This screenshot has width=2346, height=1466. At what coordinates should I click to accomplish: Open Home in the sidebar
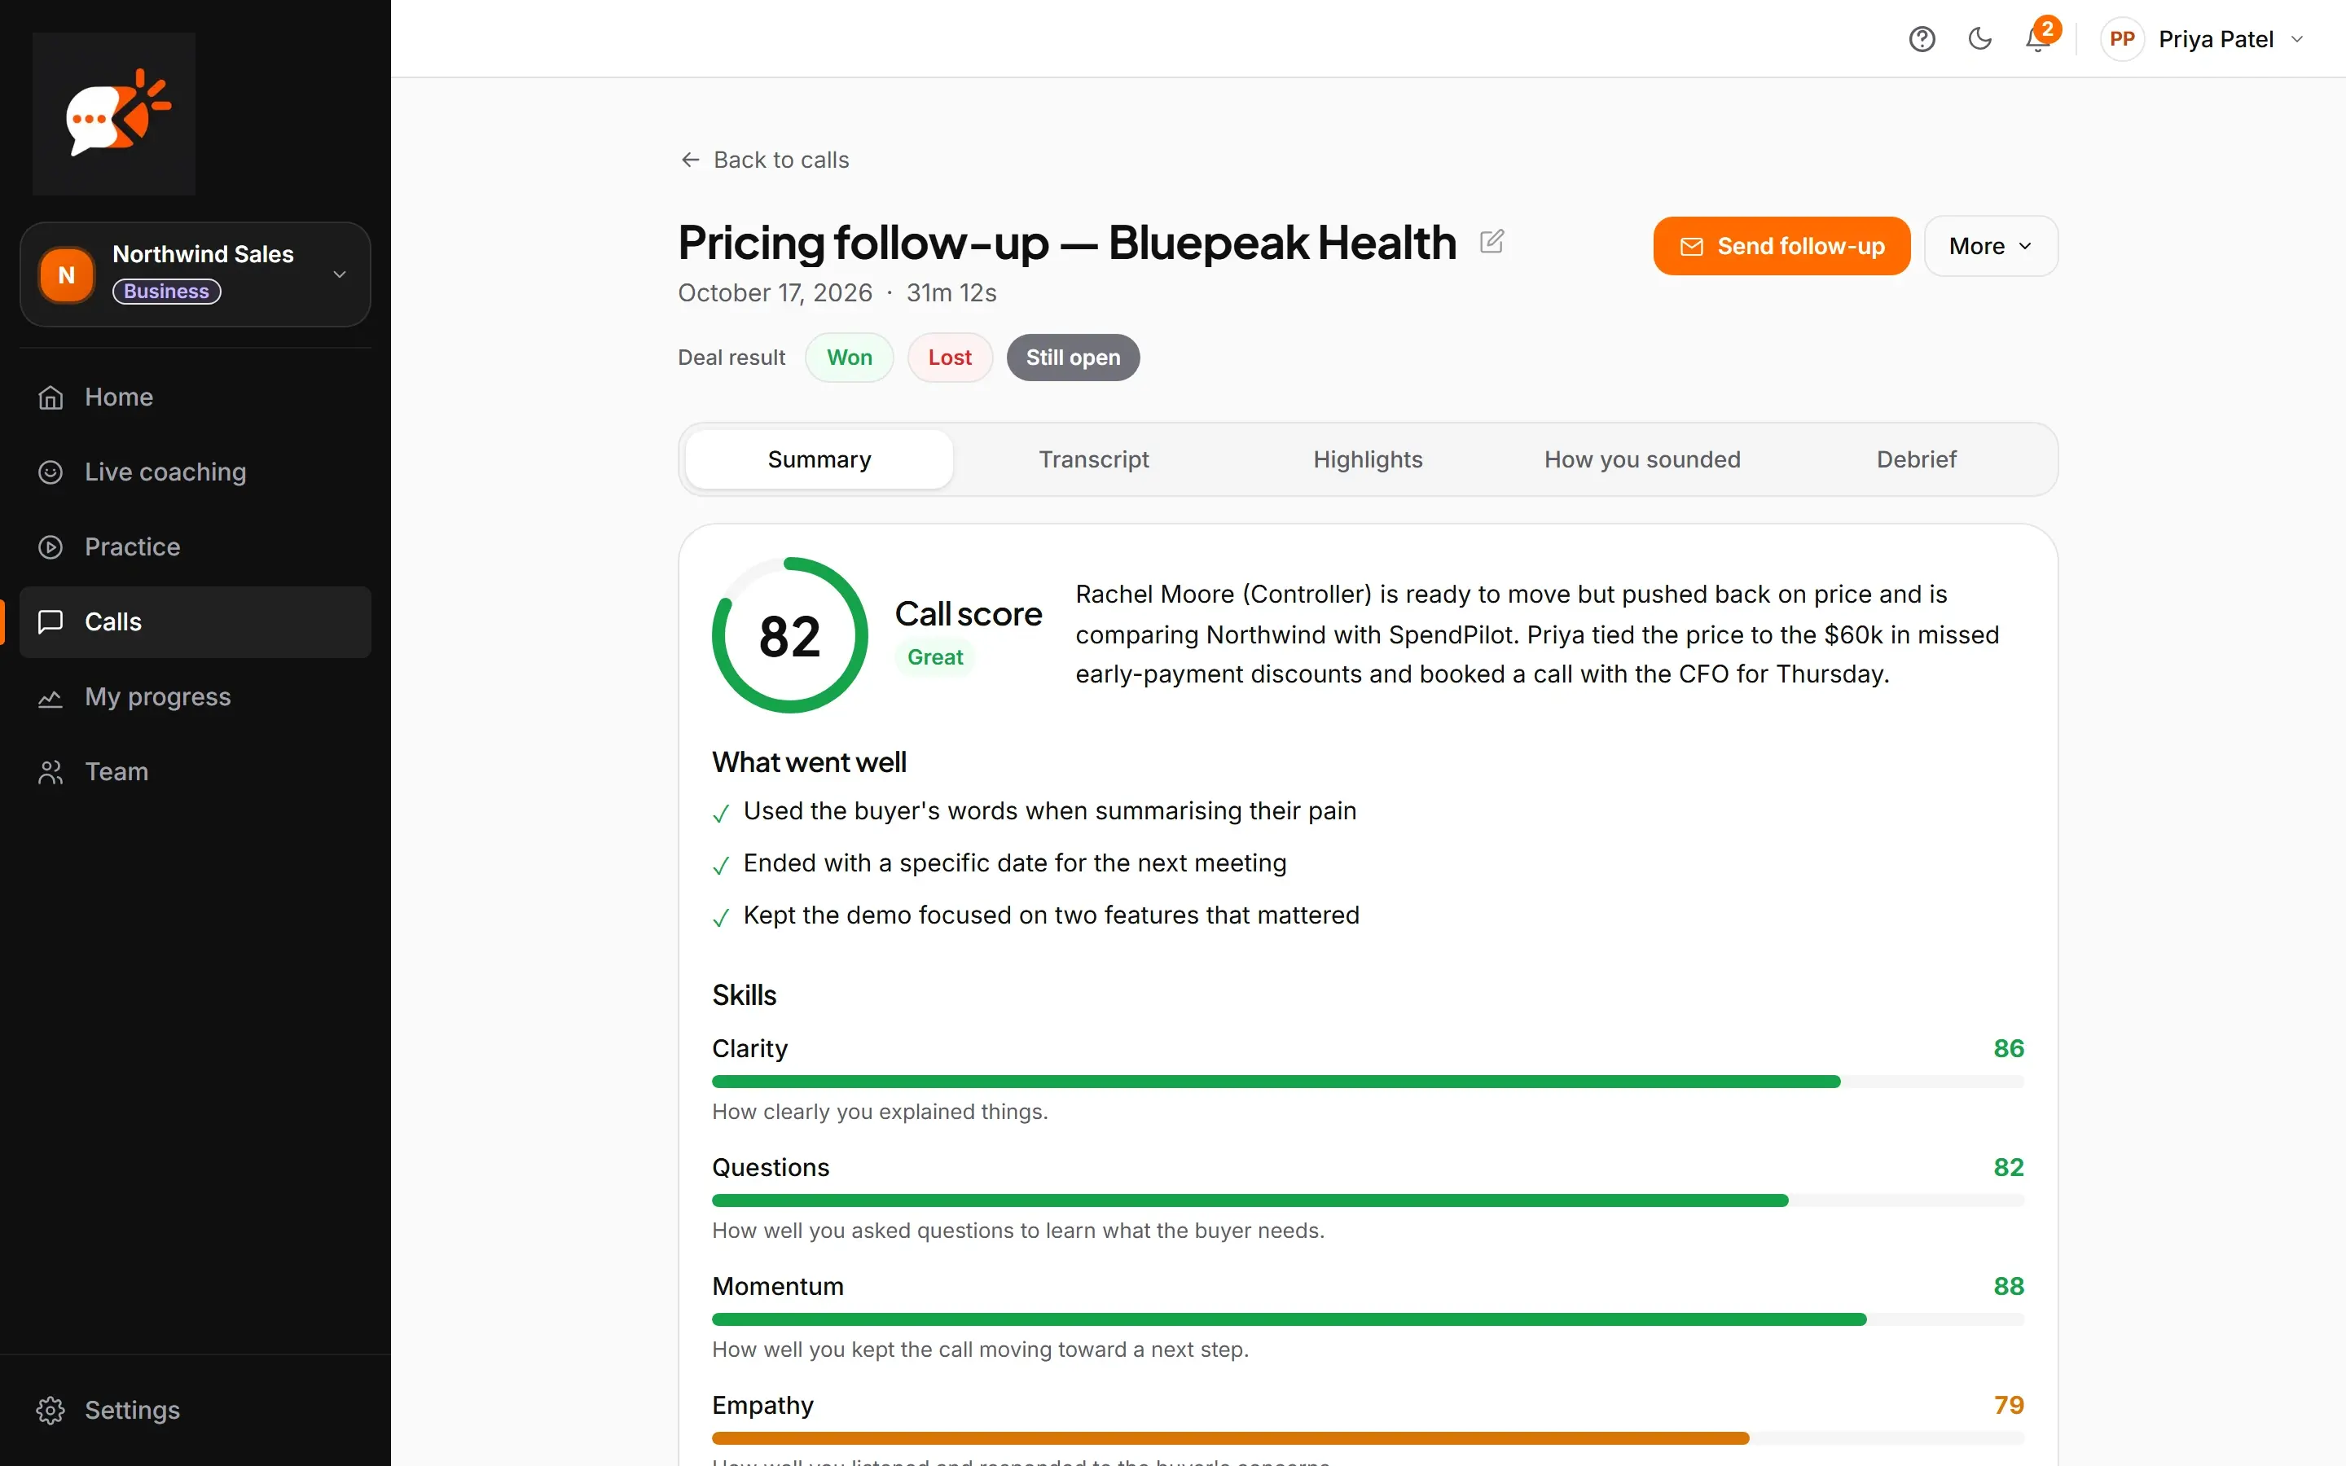click(195, 397)
